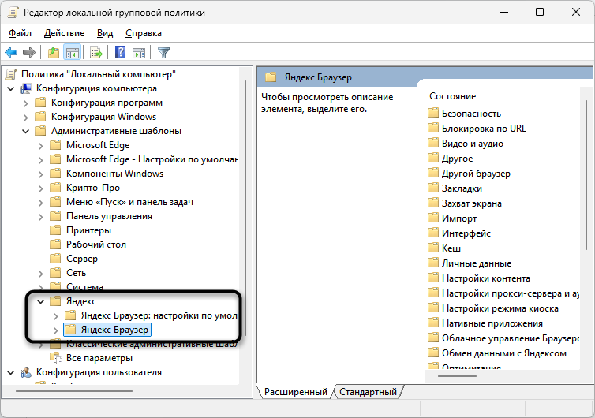Click the Состояние column header

(x=452, y=96)
